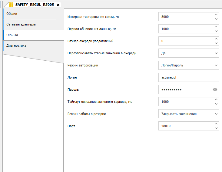Click the SAFETY_REGUL_R500S tab icon
The height and width of the screenshot is (172, 222).
(x=11, y=5)
